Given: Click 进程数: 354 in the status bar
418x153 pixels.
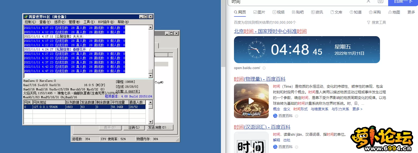Looking at the screenshot, I should tap(85, 139).
